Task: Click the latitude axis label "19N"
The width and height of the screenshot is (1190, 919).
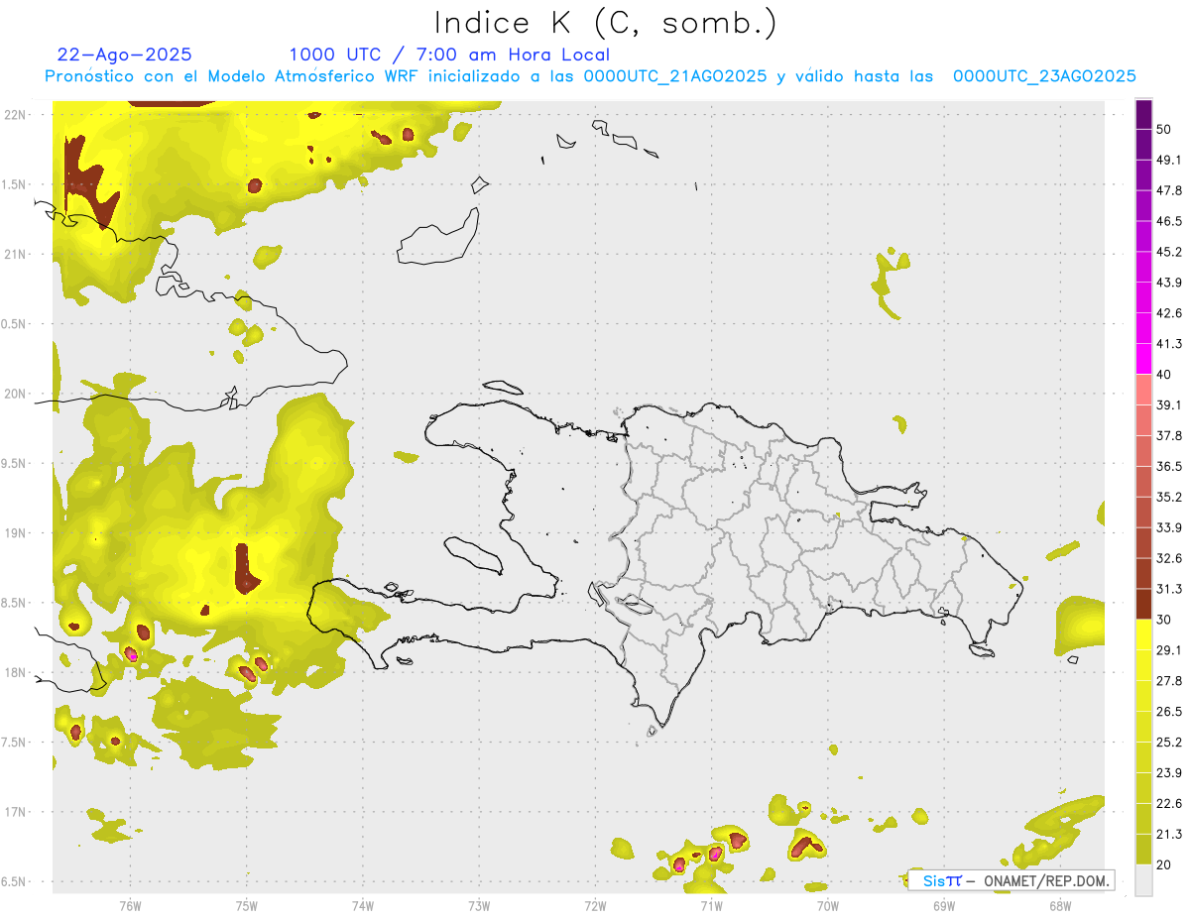Action: pyautogui.click(x=15, y=533)
